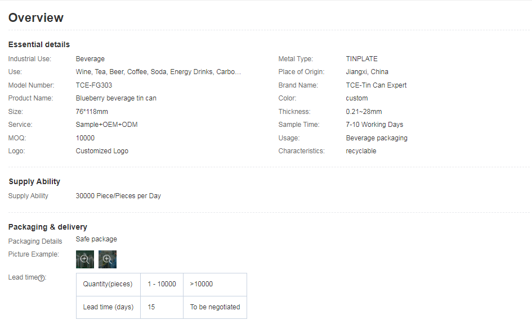Click the second picture example magnifier icon

tap(107, 259)
